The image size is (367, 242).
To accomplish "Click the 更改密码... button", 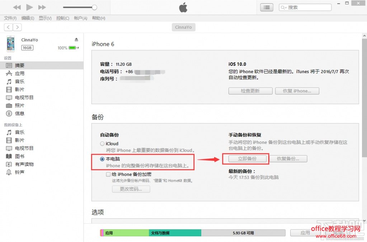I will [131, 189].
